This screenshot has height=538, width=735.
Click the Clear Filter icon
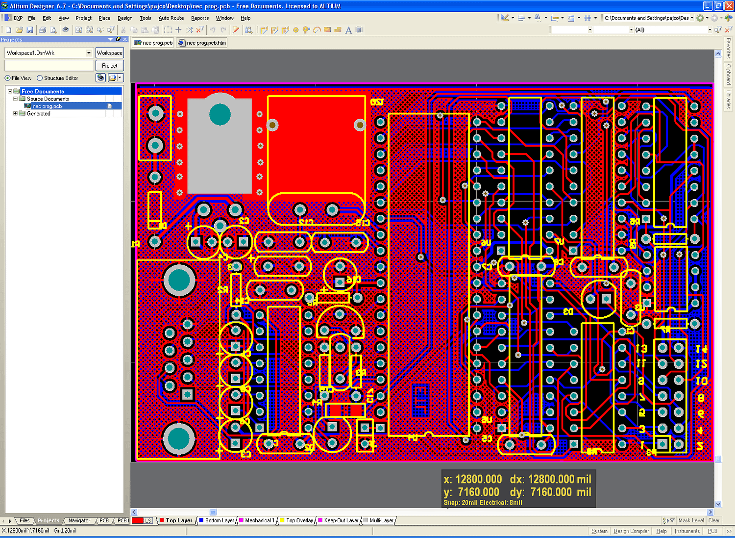[x=199, y=30]
